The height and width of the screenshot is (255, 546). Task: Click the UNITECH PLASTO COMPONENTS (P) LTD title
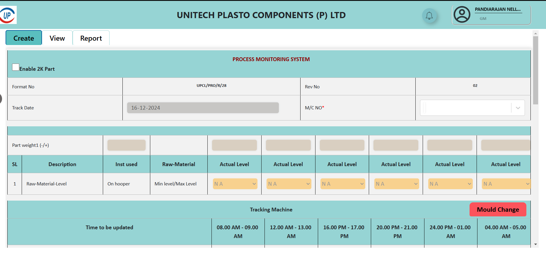click(261, 15)
